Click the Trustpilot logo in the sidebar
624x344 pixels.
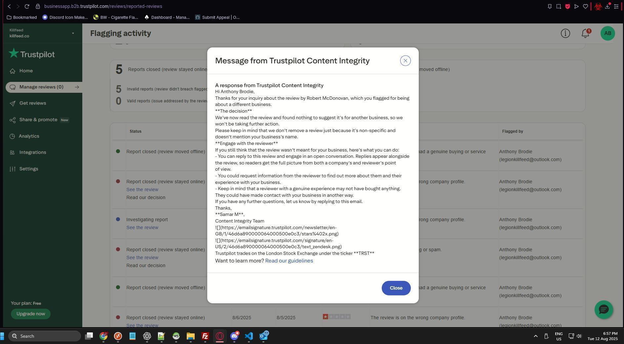point(32,54)
